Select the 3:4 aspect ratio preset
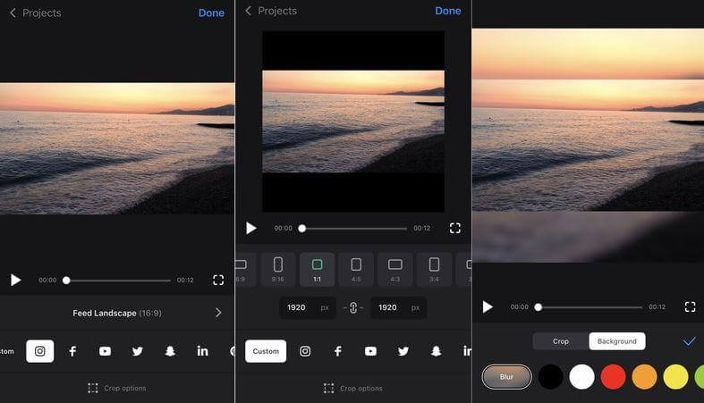 (x=434, y=269)
